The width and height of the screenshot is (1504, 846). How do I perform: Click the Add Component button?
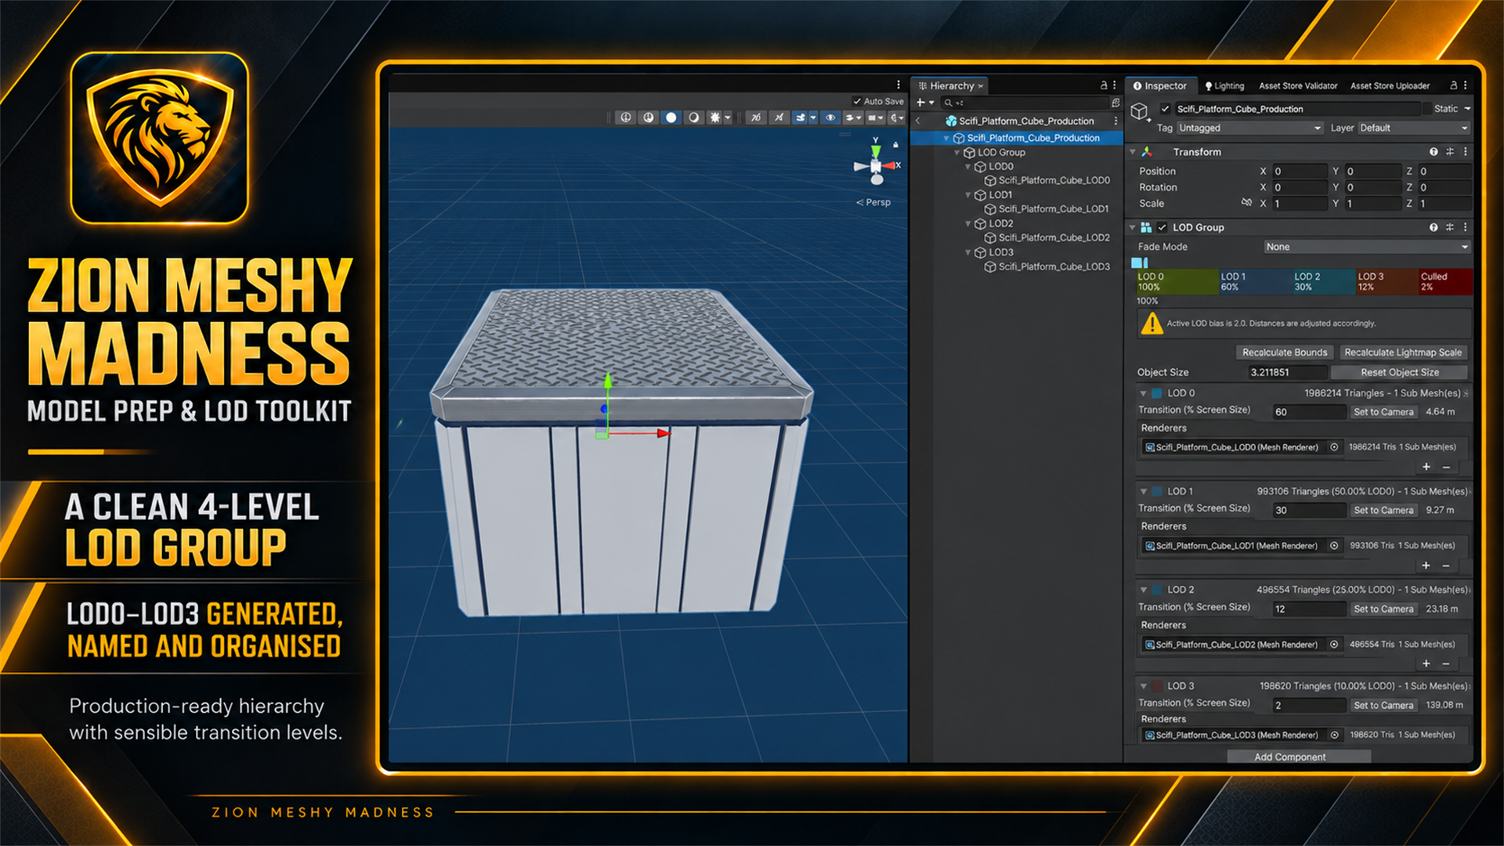coord(1299,757)
